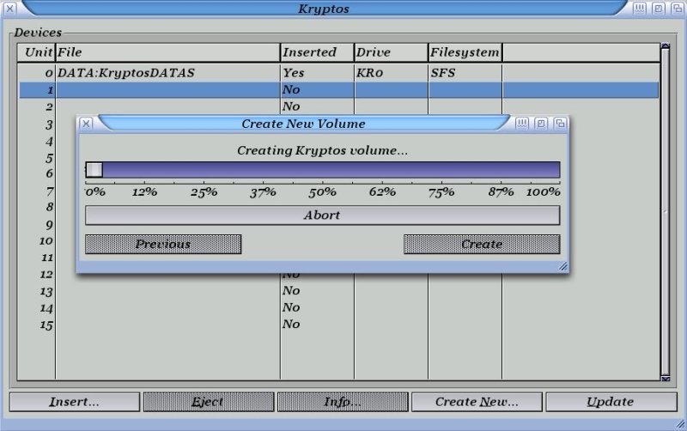The height and width of the screenshot is (431, 687).
Task: Click the leftmost gadget right of Kryptos title
Action: [641, 9]
